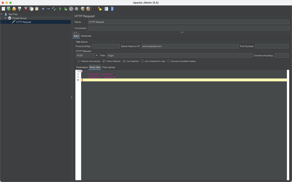Screen dimensions: 292x182
Task: Open the Templates icon in toolbar
Action: [x=8, y=9]
